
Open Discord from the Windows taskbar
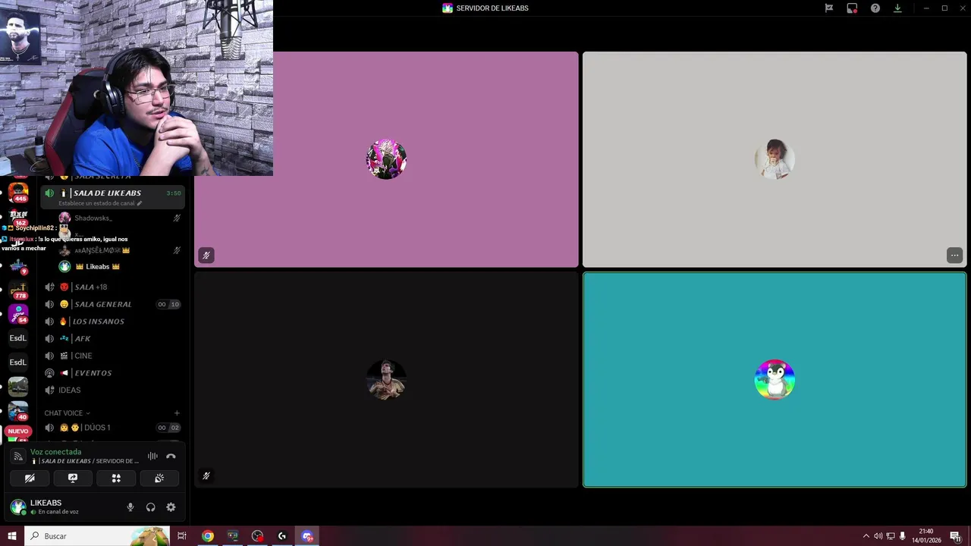(x=307, y=536)
